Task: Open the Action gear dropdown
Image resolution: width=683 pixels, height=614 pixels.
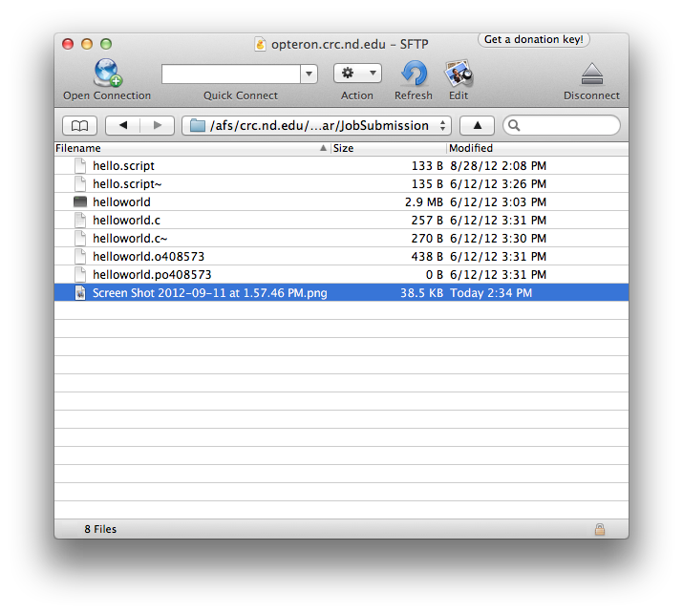Action: tap(357, 74)
